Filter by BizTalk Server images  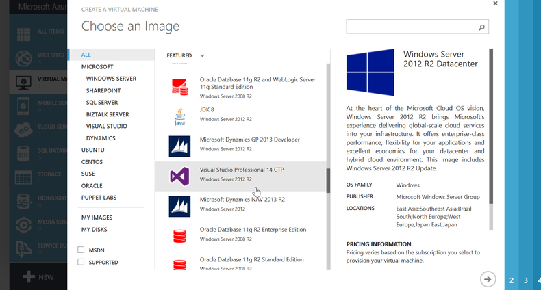coord(108,114)
